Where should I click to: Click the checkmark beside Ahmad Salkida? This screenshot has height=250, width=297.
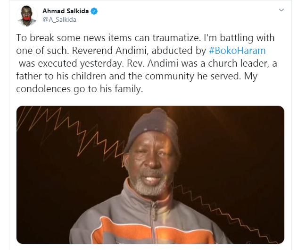tap(94, 11)
